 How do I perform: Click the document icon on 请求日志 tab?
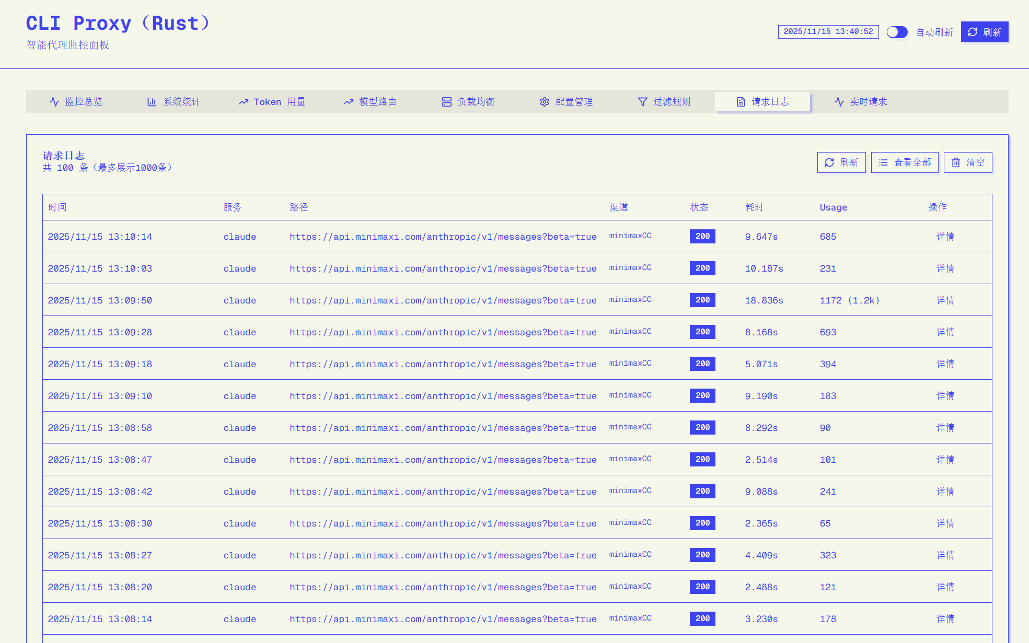[x=741, y=102]
